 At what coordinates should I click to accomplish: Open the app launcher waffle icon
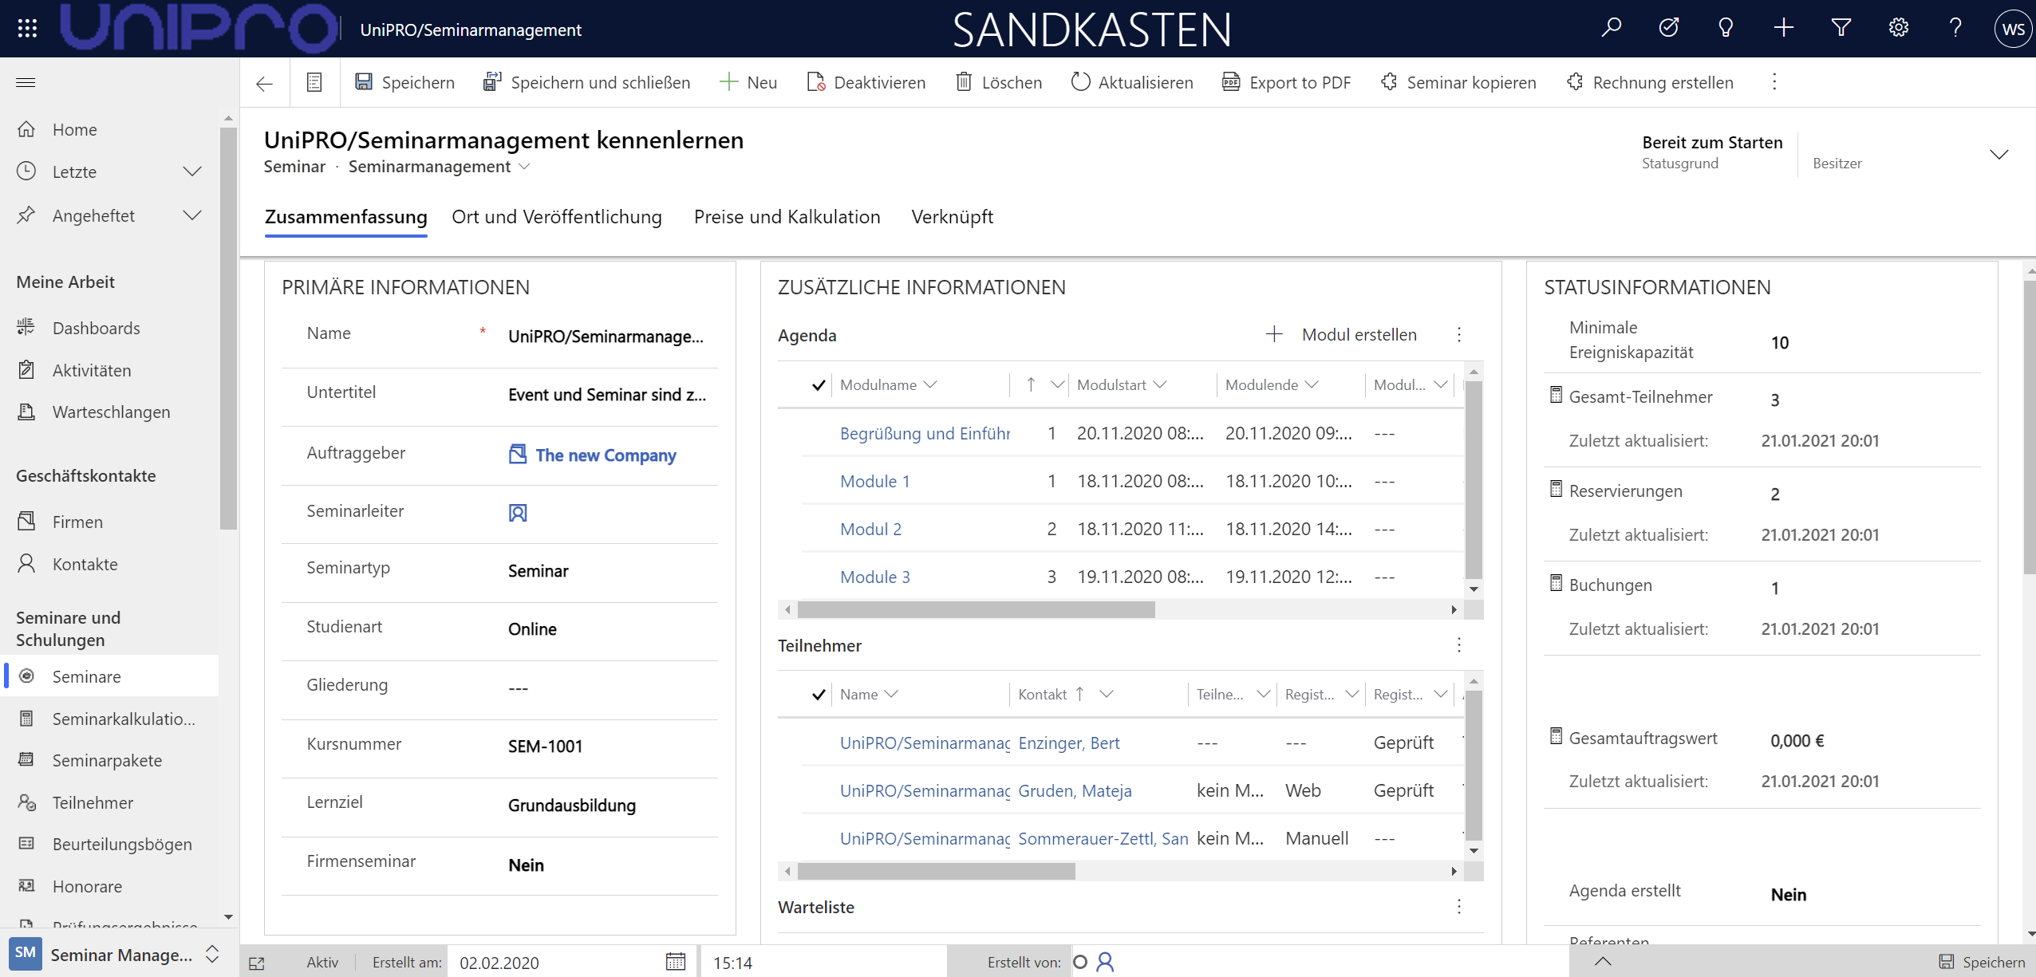27,29
